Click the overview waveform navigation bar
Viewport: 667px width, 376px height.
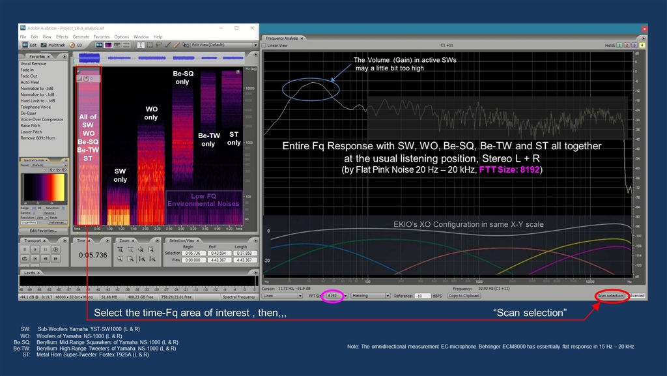pos(160,58)
